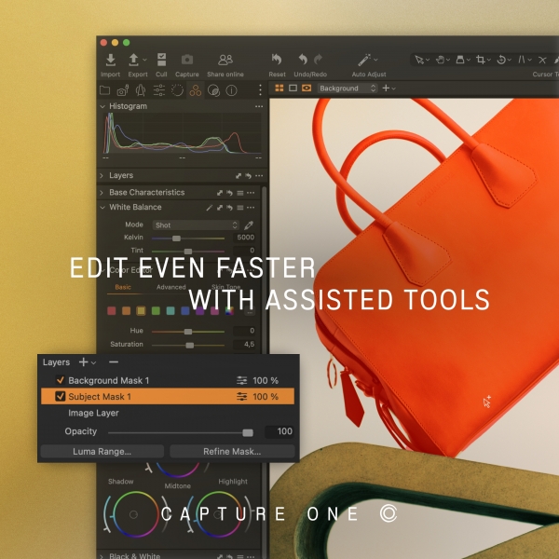
Task: Open the Histogram panel three-dot menu
Action: 259,106
